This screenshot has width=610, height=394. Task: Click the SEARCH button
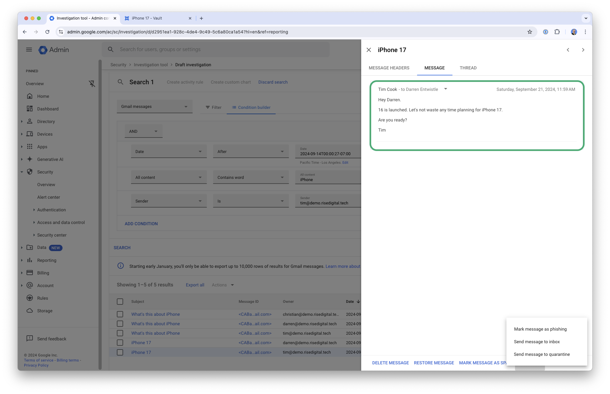(122, 248)
